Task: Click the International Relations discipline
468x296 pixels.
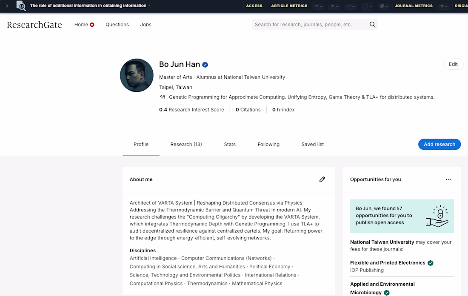Action: pyautogui.click(x=271, y=275)
